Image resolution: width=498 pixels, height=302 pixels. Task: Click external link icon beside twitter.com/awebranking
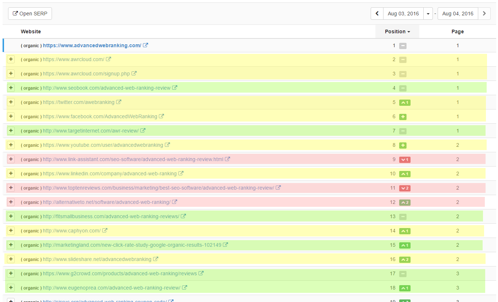point(119,102)
